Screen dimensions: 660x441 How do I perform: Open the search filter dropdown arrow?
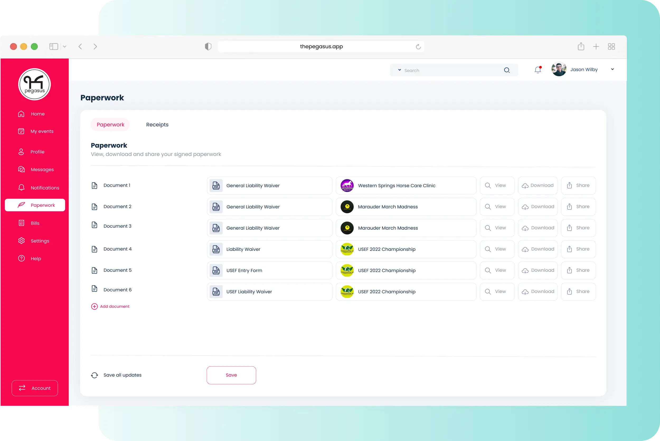(x=399, y=70)
